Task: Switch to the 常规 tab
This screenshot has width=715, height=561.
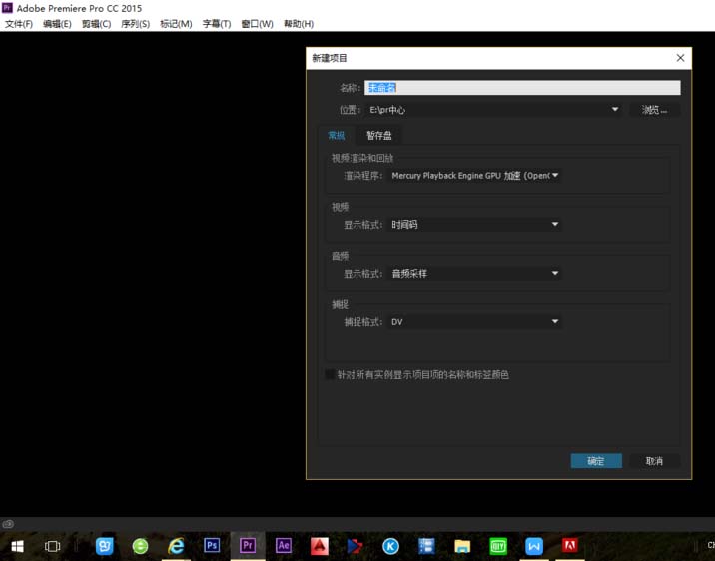Action: (337, 136)
